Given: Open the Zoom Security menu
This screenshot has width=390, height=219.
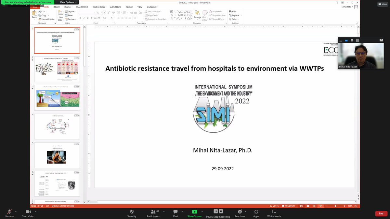Looking at the screenshot, I should pyautogui.click(x=132, y=213).
